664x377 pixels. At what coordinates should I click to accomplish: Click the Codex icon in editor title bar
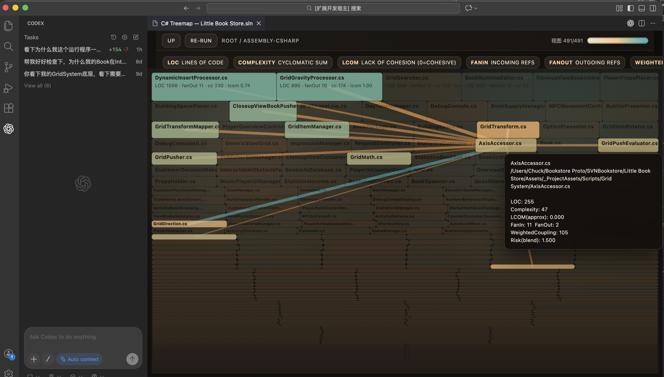[630, 23]
